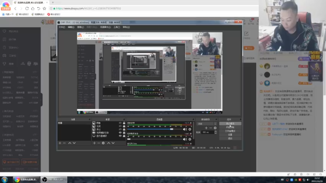
Task: Open the OBS File menu
Action: point(62,27)
